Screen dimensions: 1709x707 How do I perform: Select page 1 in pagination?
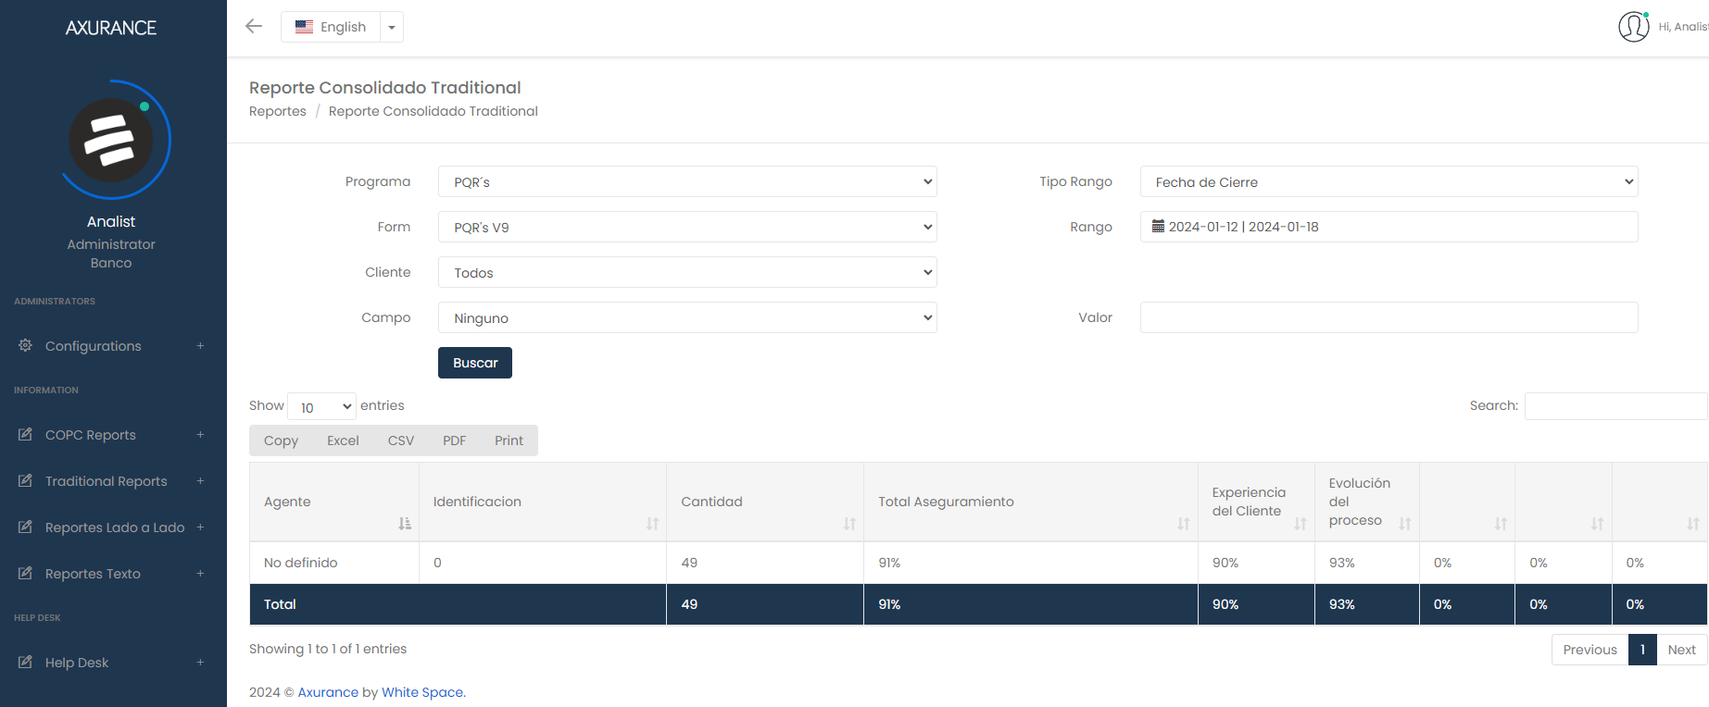[x=1642, y=650]
